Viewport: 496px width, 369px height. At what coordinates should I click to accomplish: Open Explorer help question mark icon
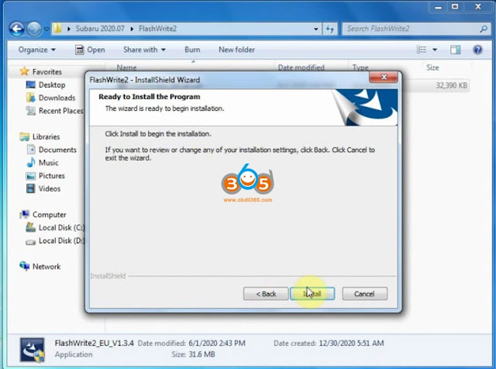click(477, 50)
